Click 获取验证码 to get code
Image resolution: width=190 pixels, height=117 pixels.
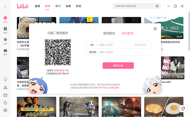pos(140,45)
